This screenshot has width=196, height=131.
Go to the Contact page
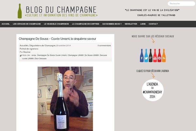pyautogui.click(x=153, y=24)
